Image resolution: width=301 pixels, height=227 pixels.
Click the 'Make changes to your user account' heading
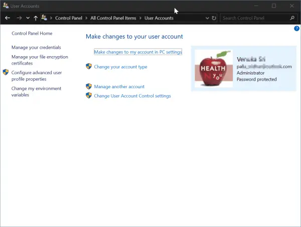[134, 37]
